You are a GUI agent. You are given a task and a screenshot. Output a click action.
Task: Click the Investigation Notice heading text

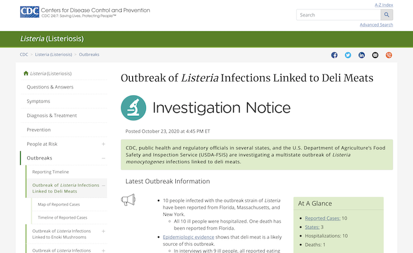(x=221, y=108)
